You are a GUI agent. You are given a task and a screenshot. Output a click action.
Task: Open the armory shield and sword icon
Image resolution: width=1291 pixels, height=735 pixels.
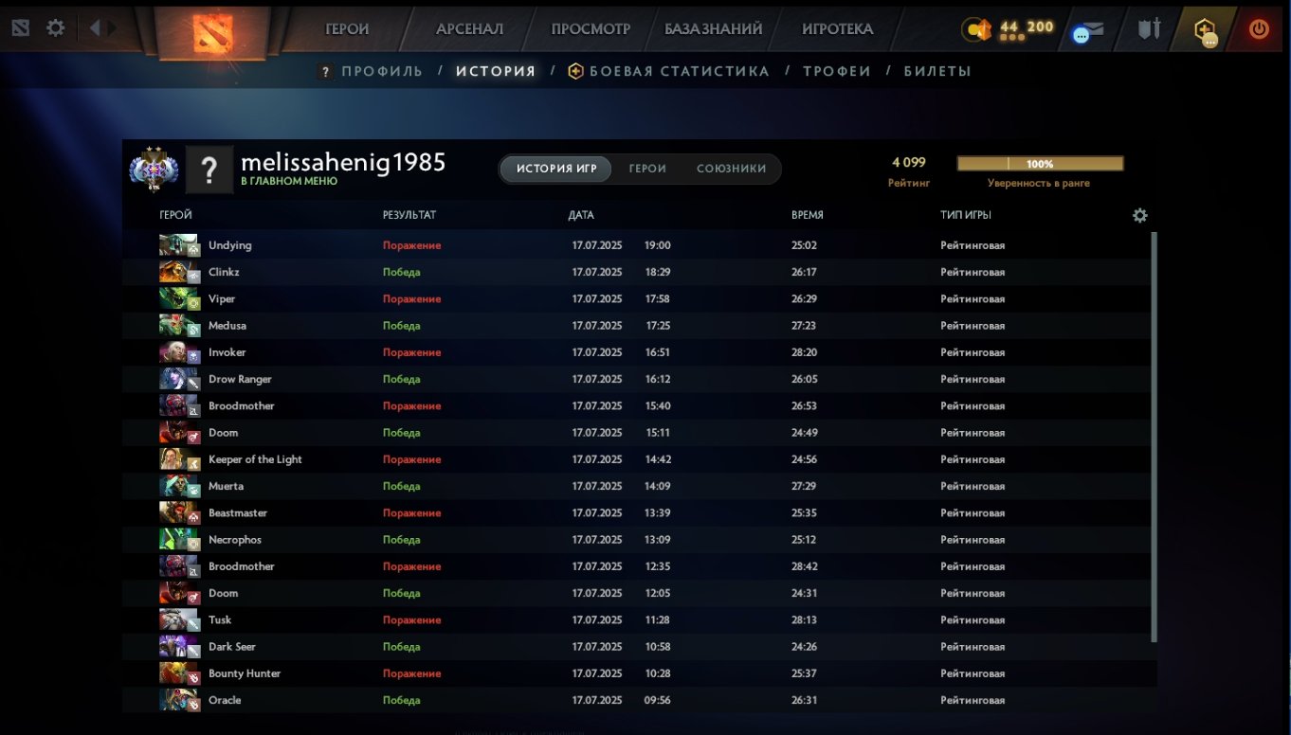coord(1149,28)
